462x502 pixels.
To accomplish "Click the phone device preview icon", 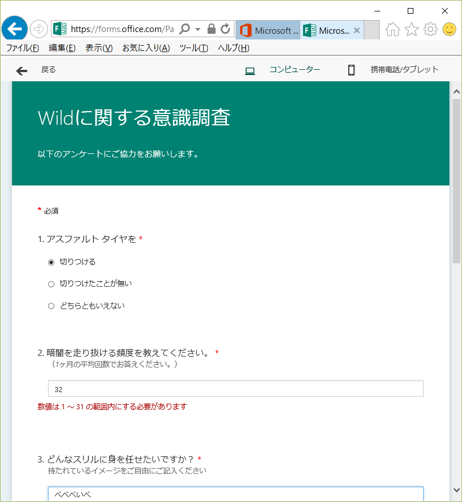I will 352,70.
